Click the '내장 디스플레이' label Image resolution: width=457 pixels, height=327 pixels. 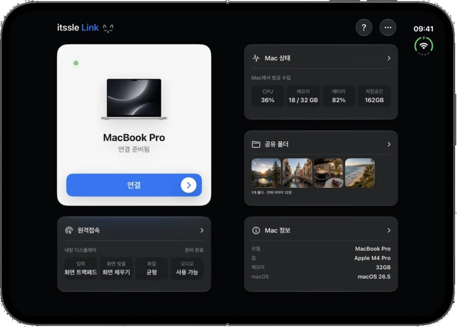point(80,250)
